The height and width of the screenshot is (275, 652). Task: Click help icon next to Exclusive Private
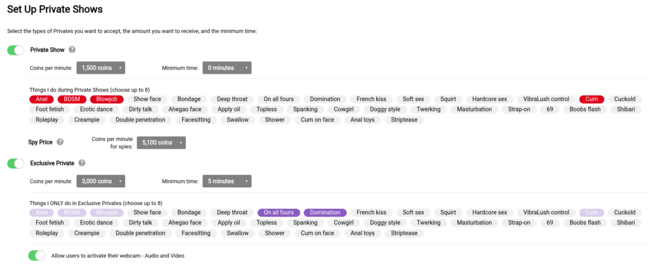tap(81, 164)
